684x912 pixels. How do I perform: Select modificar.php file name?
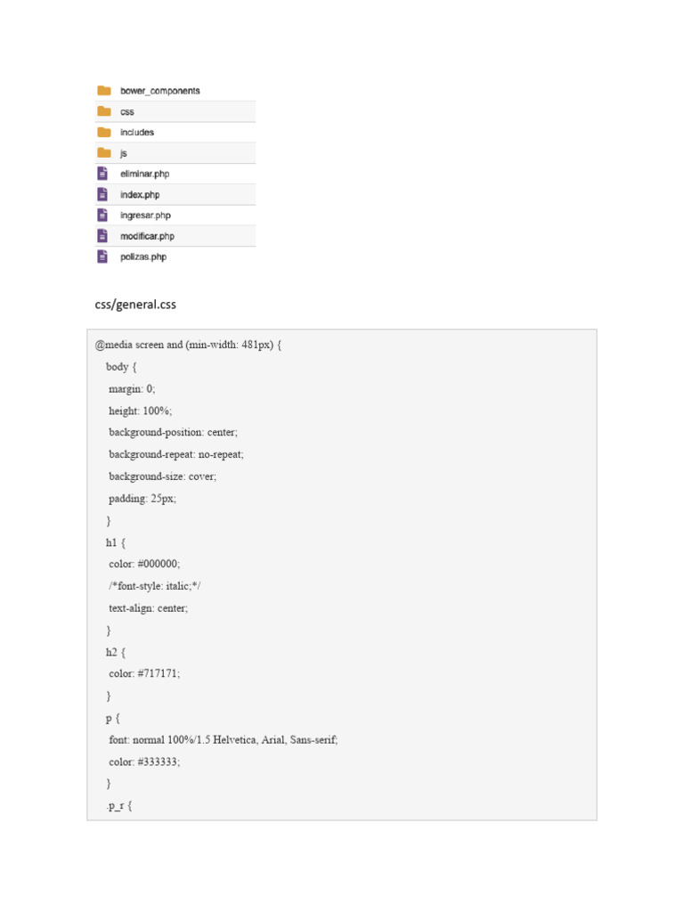147,236
